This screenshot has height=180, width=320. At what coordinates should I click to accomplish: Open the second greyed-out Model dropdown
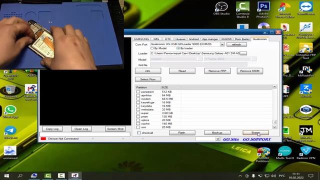tap(254, 59)
